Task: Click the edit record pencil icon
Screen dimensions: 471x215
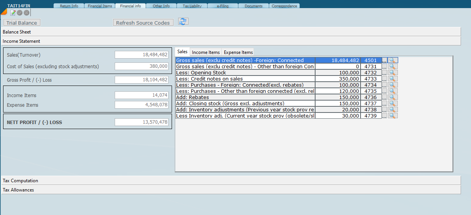Action: (x=13, y=13)
